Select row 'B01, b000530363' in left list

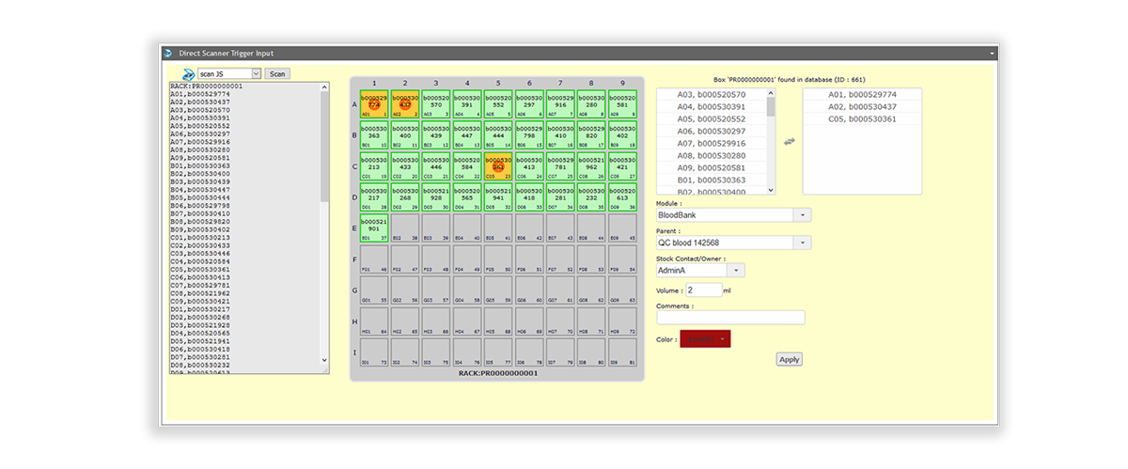(712, 180)
